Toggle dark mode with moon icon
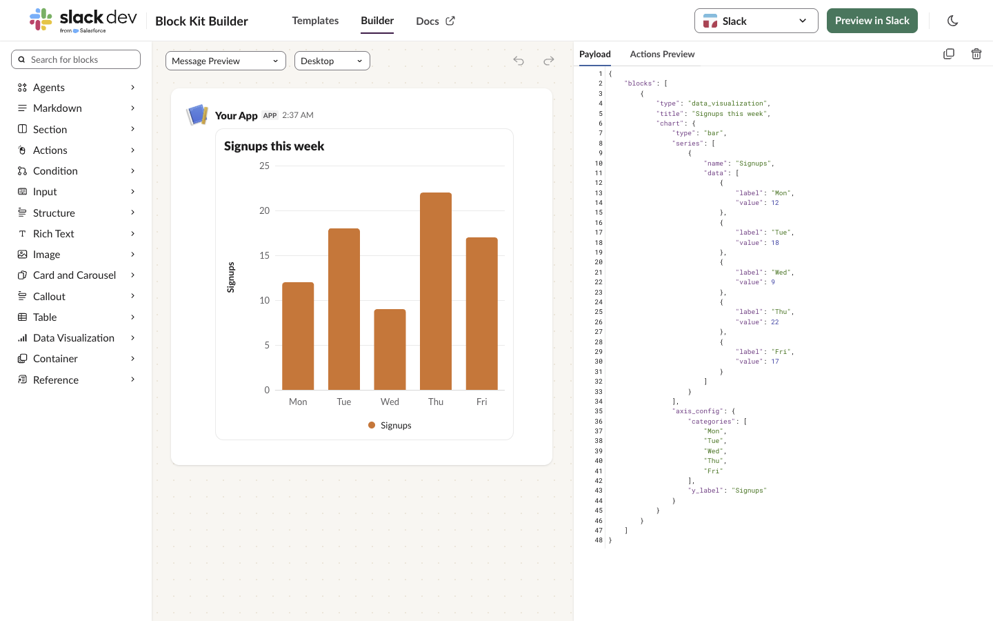Image resolution: width=993 pixels, height=621 pixels. (953, 21)
